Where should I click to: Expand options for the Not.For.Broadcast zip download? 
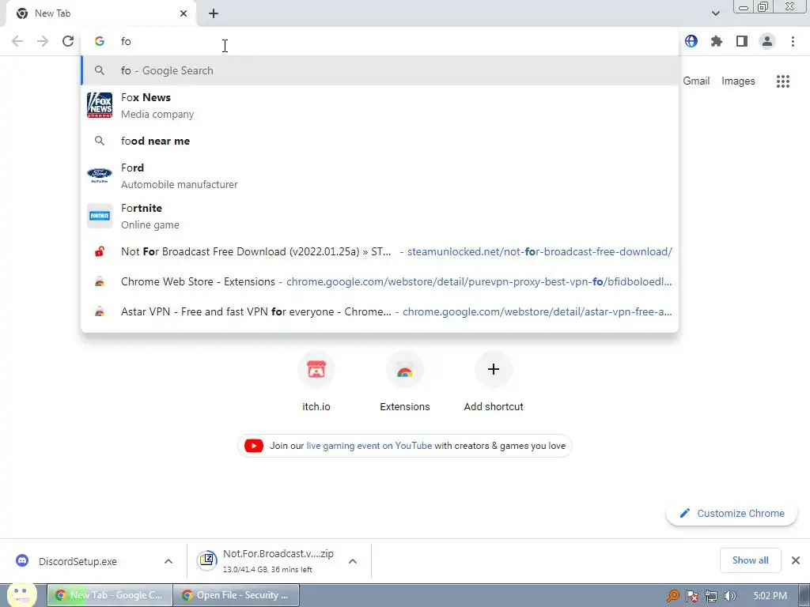coord(353,562)
